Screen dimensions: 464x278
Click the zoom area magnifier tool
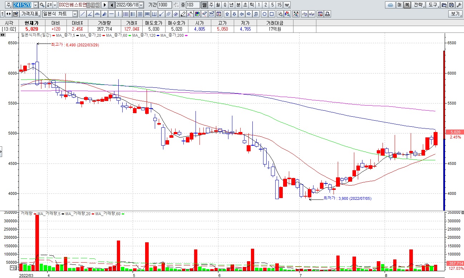click(x=280, y=14)
